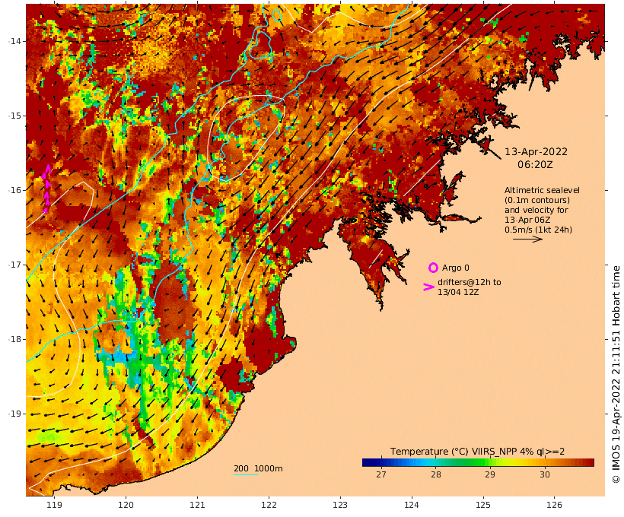Click the velocity scale reference arrow
The image size is (624, 517).
pos(527,239)
